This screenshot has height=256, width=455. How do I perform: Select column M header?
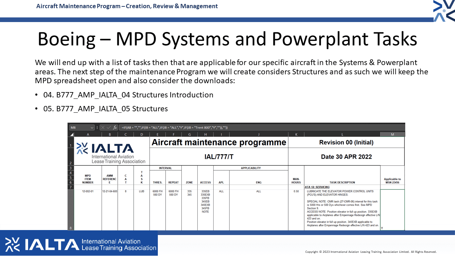point(392,134)
